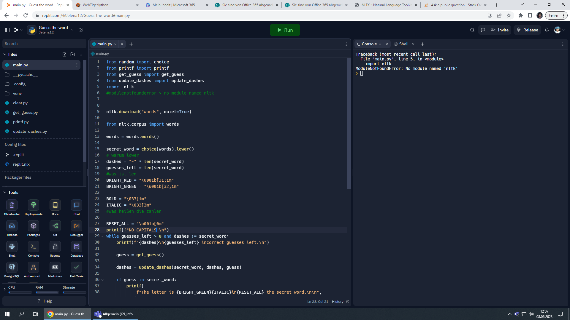
Task: Open the Packages tool
Action: (x=34, y=226)
